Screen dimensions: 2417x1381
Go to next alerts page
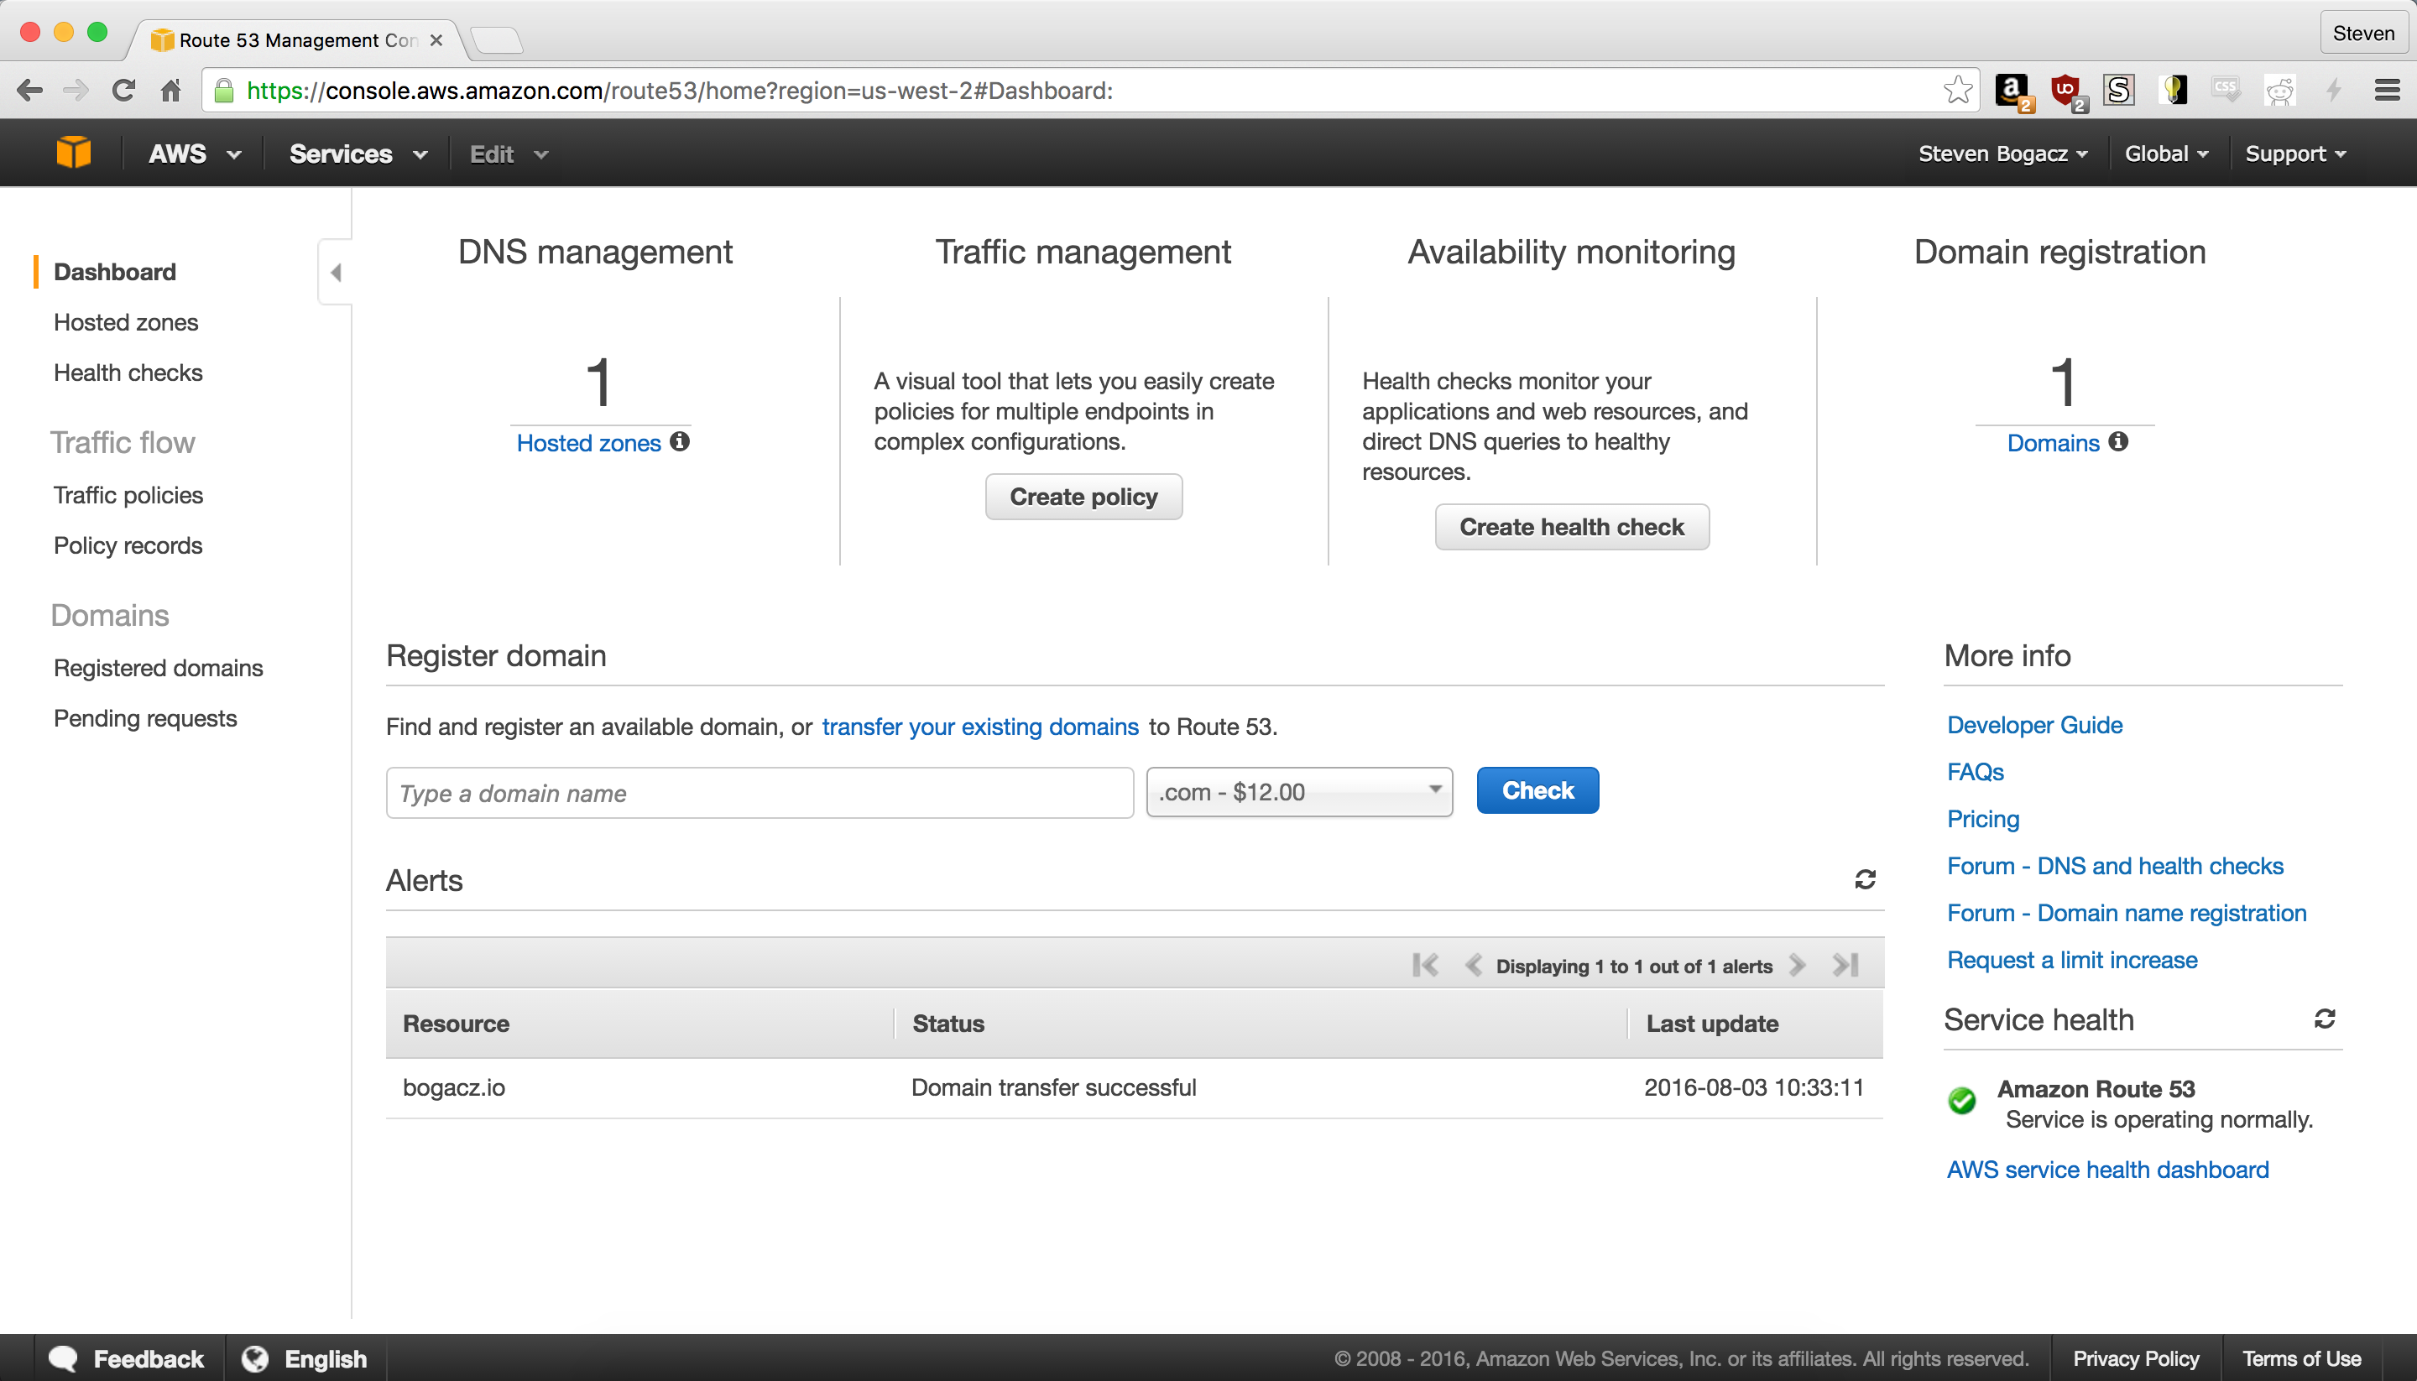pos(1797,966)
